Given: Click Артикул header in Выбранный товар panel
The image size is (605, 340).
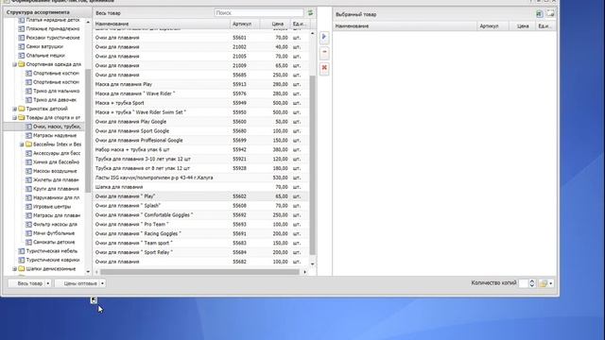Looking at the screenshot, I should point(493,26).
